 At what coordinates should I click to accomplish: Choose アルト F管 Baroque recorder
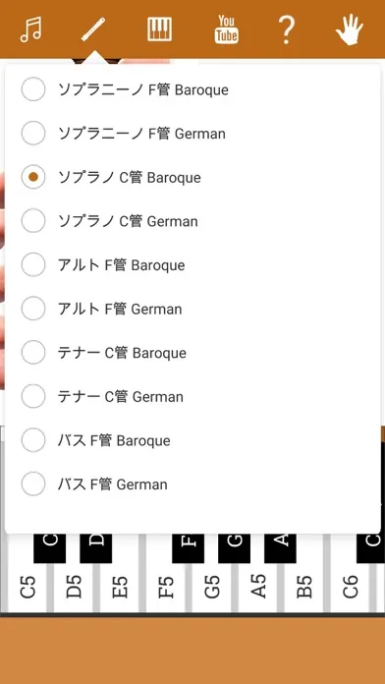click(192, 264)
